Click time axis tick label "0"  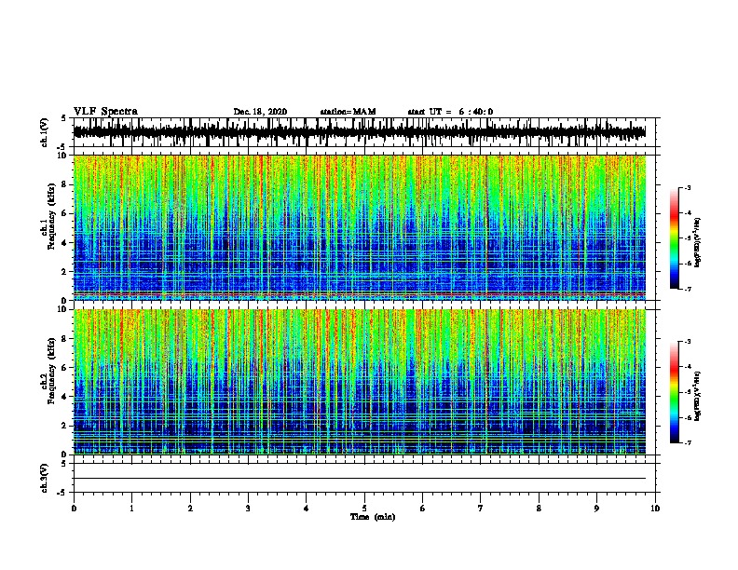pyautogui.click(x=74, y=509)
